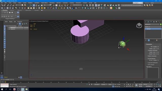Activate the Select and Move tool

pyautogui.click(x=34, y=5)
